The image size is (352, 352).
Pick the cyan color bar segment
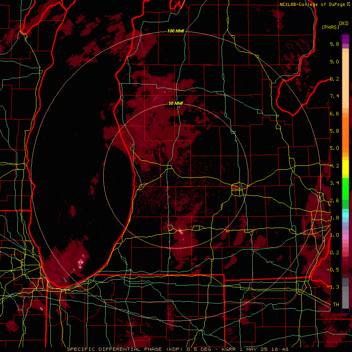345,215
